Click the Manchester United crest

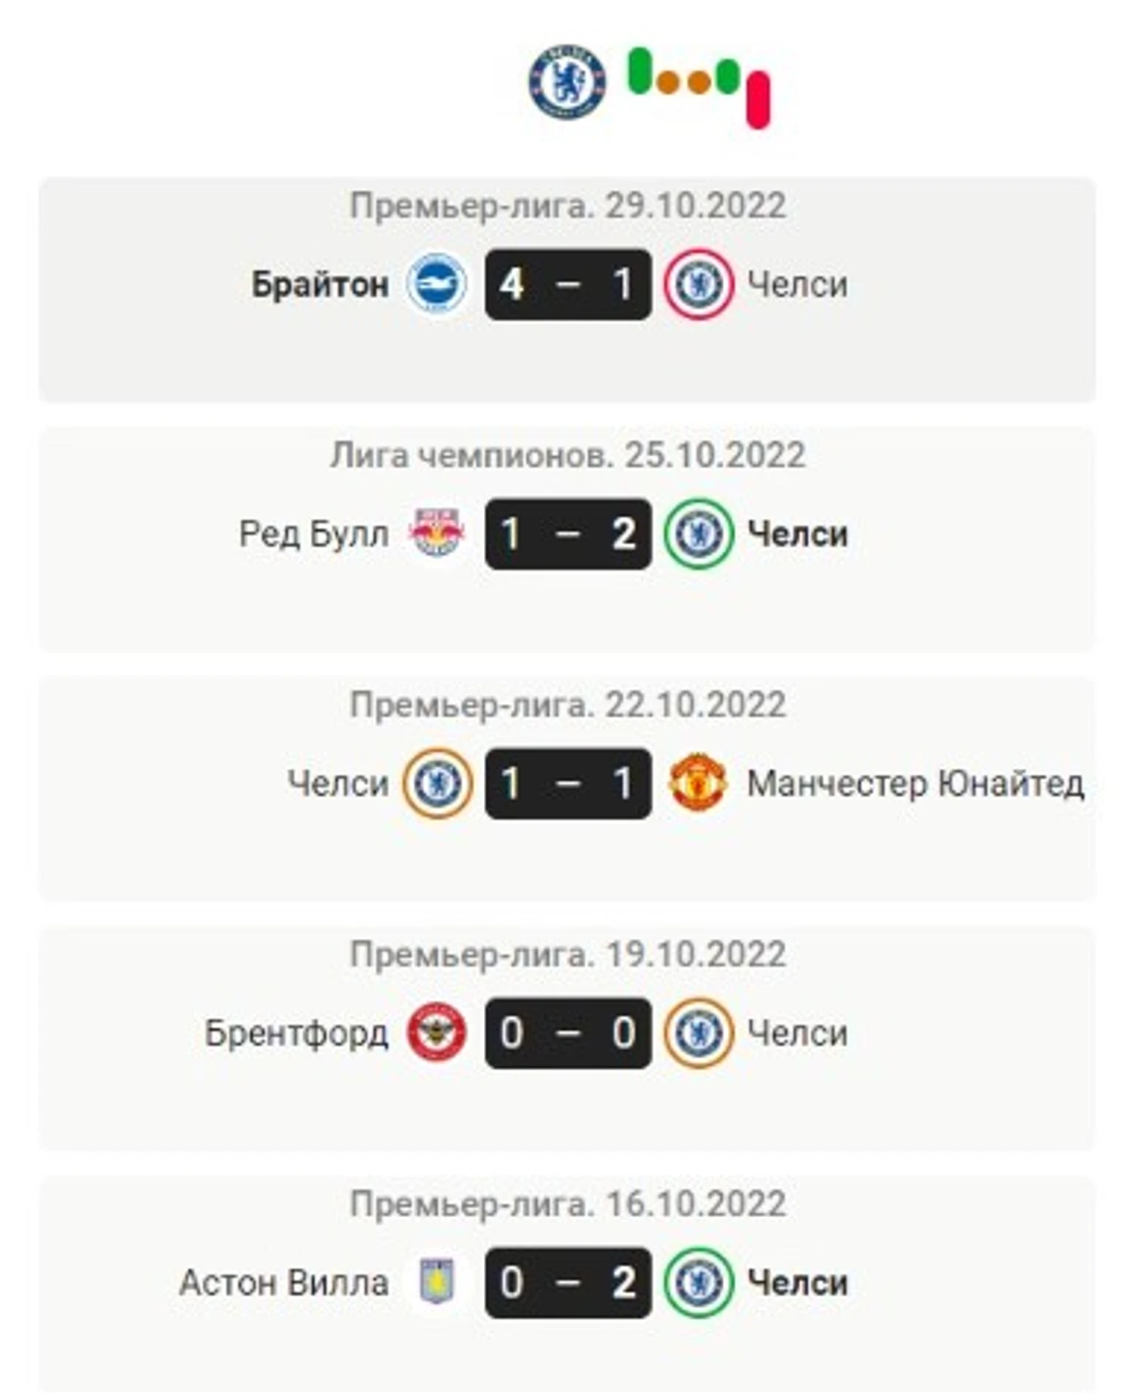coord(698,783)
